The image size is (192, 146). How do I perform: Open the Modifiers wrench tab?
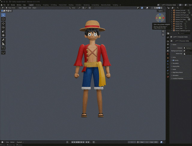point(168,61)
